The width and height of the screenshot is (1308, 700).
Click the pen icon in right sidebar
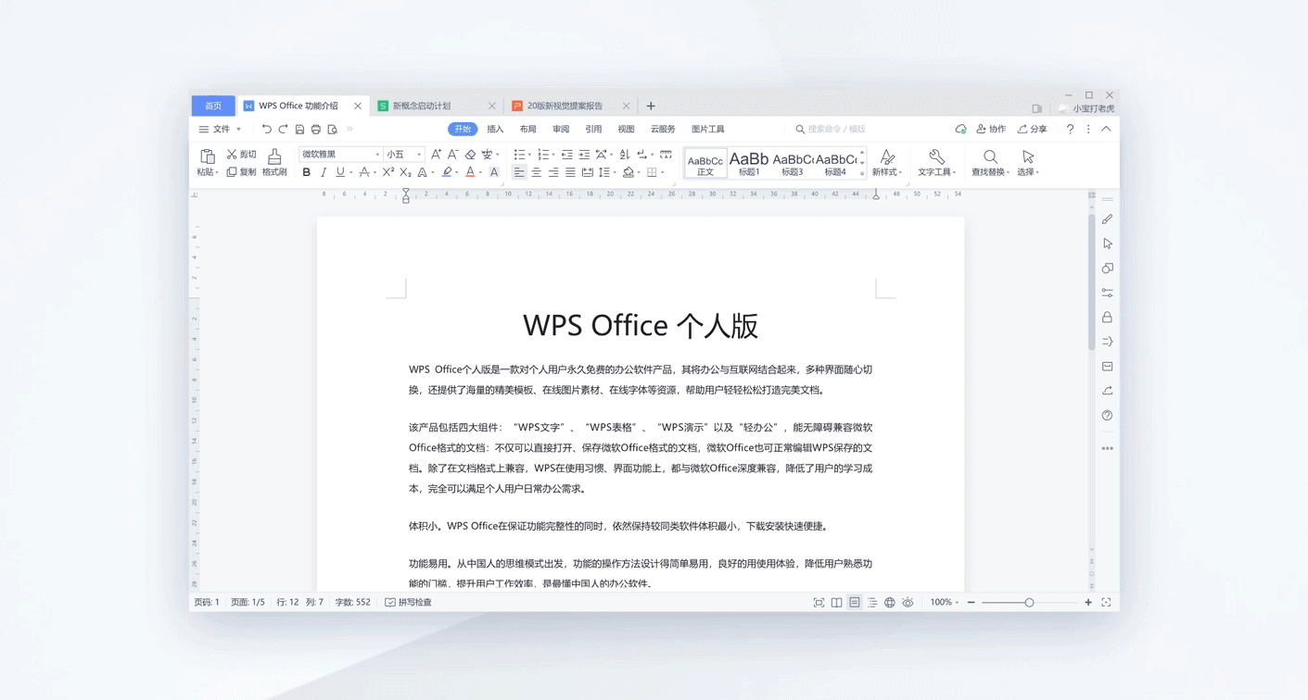[1107, 219]
